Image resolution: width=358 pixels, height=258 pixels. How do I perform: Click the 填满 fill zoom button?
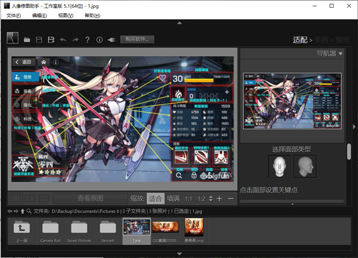pos(173,198)
